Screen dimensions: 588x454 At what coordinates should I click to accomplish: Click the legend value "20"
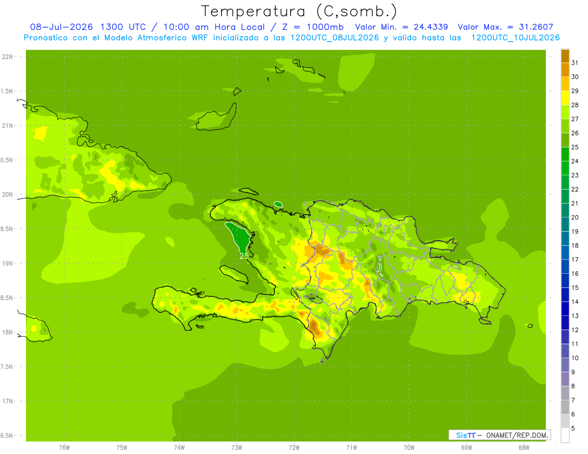pos(575,217)
